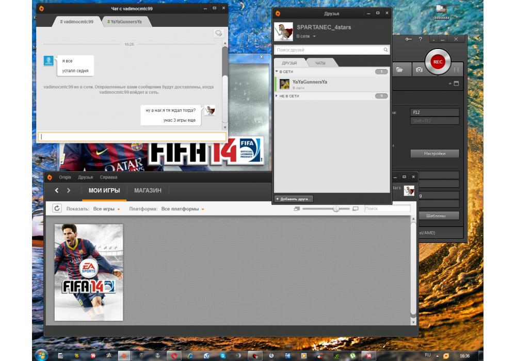Open the Платформа: Все платформы dropdown
Image resolution: width=516 pixels, height=361 pixels.
[183, 209]
